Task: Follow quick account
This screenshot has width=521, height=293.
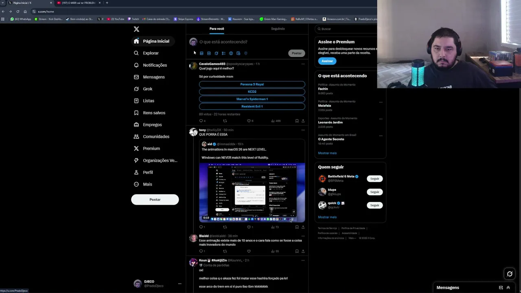Action: tap(374, 205)
